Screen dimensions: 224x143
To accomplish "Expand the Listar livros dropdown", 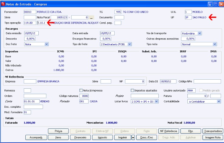I will coord(156,101).
